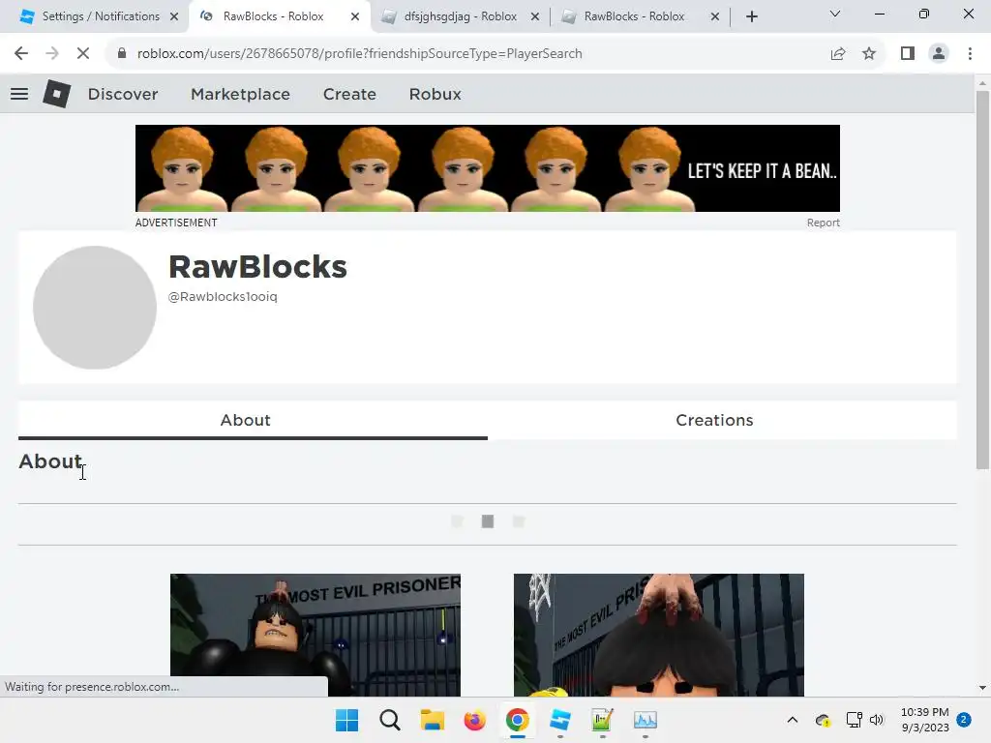Click the browser forward arrow
Image resolution: width=991 pixels, height=743 pixels.
[52, 54]
